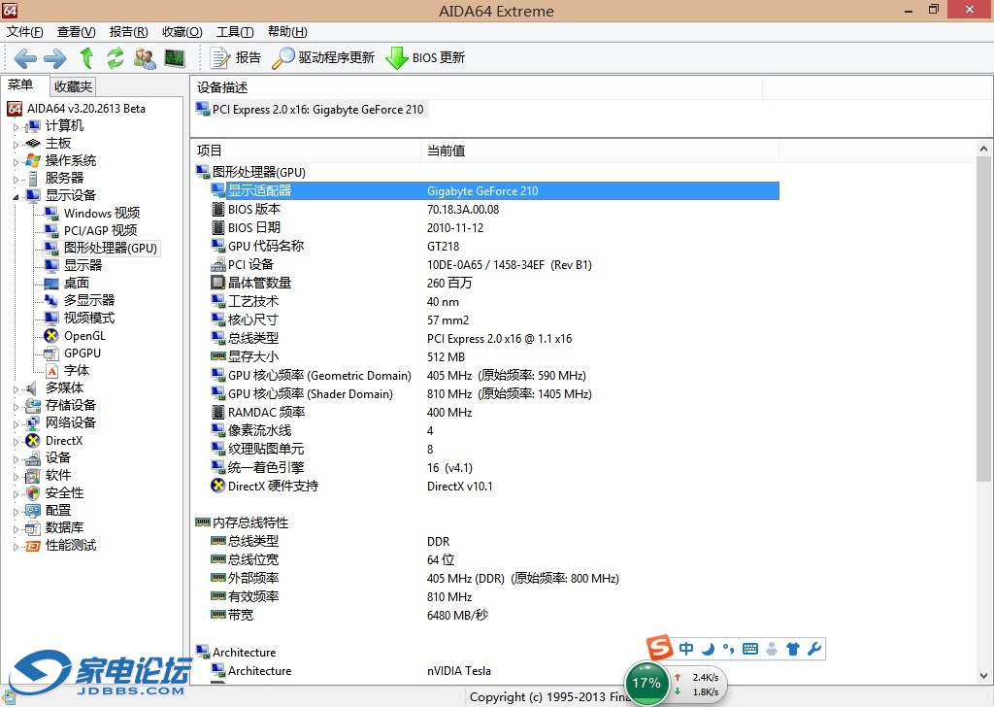Select 显示适配器 row in the list
Viewport: 994px width, 707px height.
click(259, 191)
